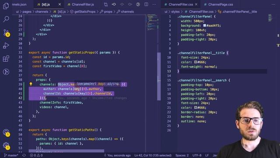The height and width of the screenshot is (158, 280).
Task: Open the 'props' breadcrumb symbol
Action: pyautogui.click(x=106, y=12)
